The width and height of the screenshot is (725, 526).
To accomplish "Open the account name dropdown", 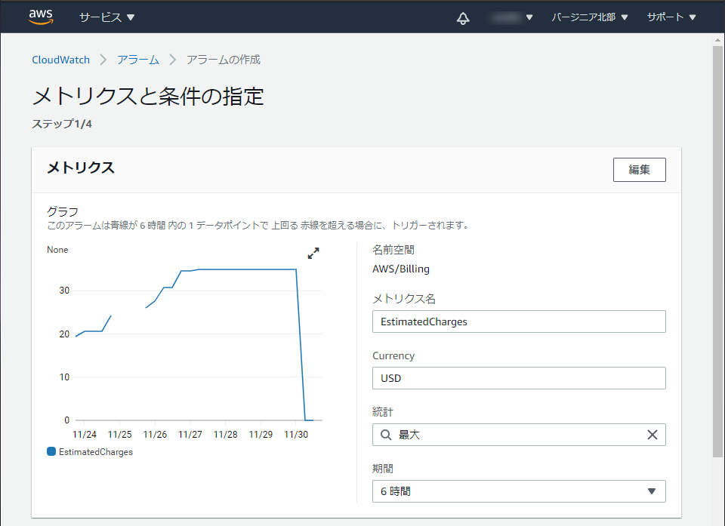I will 512,17.
